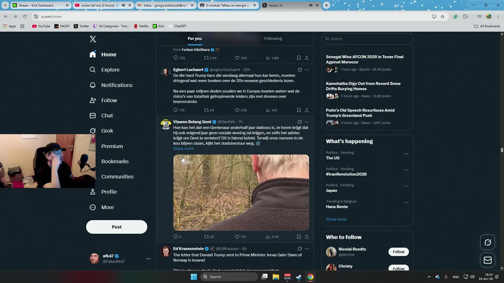
Task: Open YouTube bookmark in bookmarks bar
Action: pos(41,26)
